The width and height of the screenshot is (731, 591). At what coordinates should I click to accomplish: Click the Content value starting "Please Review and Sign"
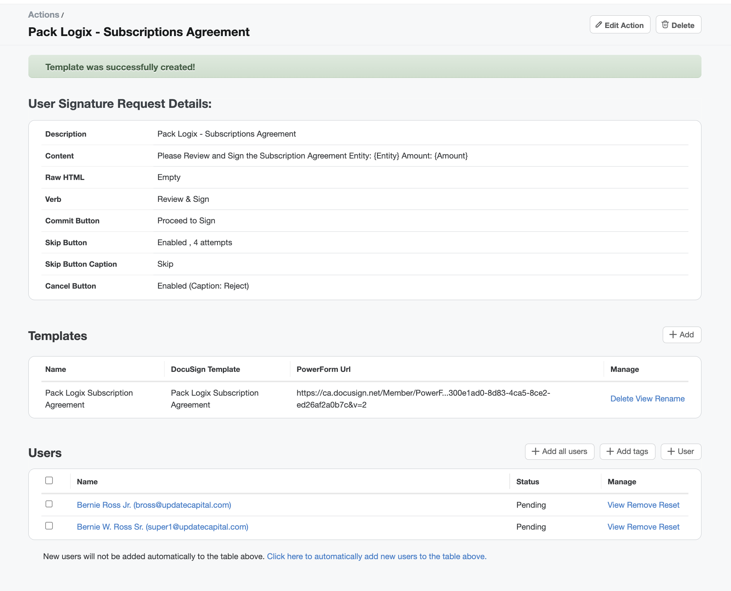(313, 156)
